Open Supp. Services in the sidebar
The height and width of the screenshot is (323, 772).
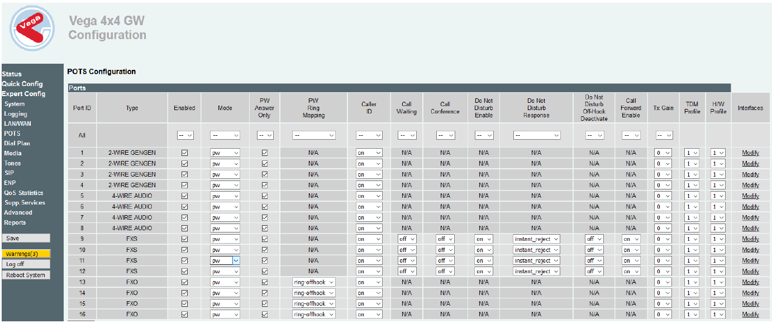(25, 202)
